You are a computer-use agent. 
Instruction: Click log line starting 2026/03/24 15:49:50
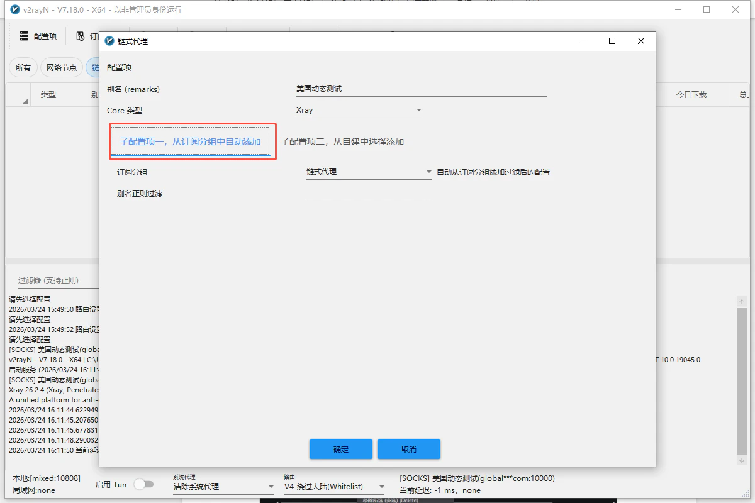coord(55,309)
